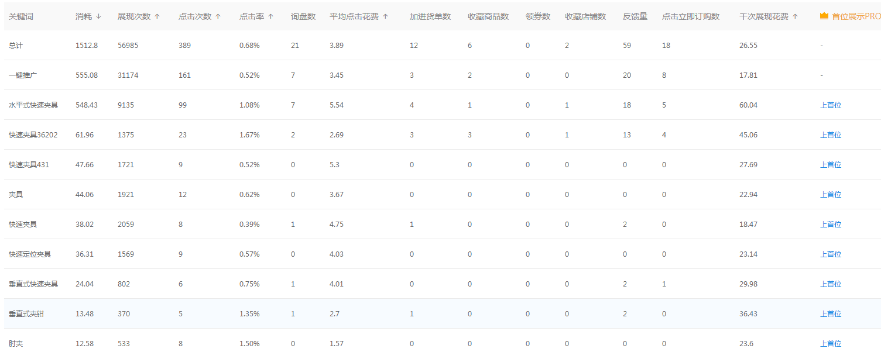Sort the table by 点击率 arrow

(x=270, y=16)
